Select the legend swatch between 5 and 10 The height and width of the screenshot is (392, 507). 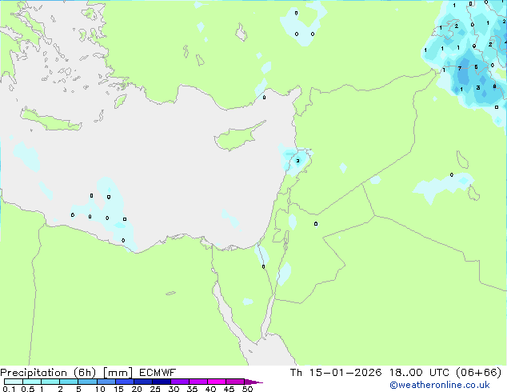pyautogui.click(x=87, y=382)
